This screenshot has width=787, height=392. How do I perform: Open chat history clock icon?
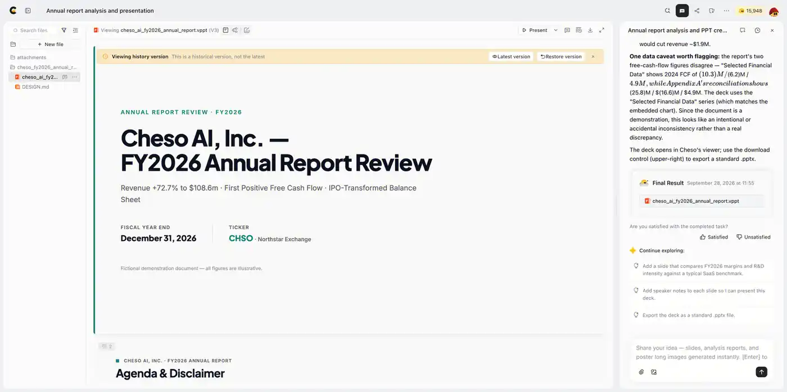pos(758,30)
